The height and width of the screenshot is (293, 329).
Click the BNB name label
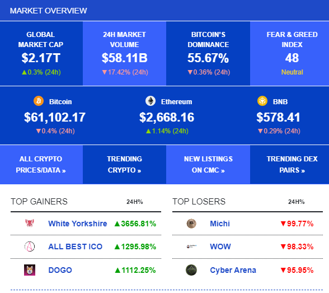pyautogui.click(x=280, y=101)
